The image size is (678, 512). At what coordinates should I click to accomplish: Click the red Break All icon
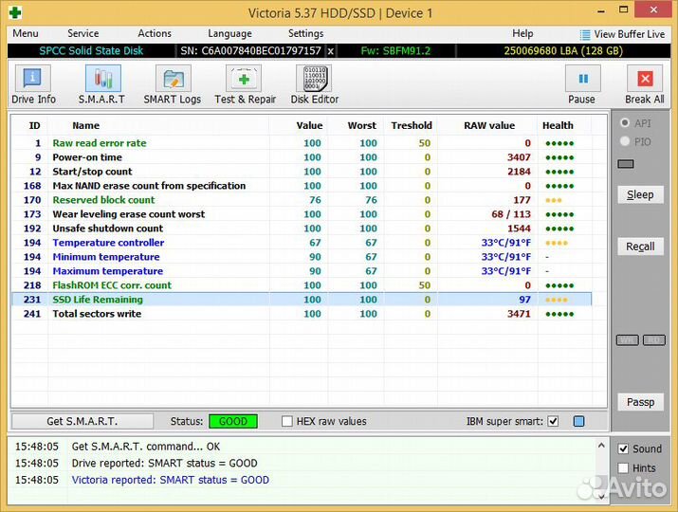tap(645, 83)
